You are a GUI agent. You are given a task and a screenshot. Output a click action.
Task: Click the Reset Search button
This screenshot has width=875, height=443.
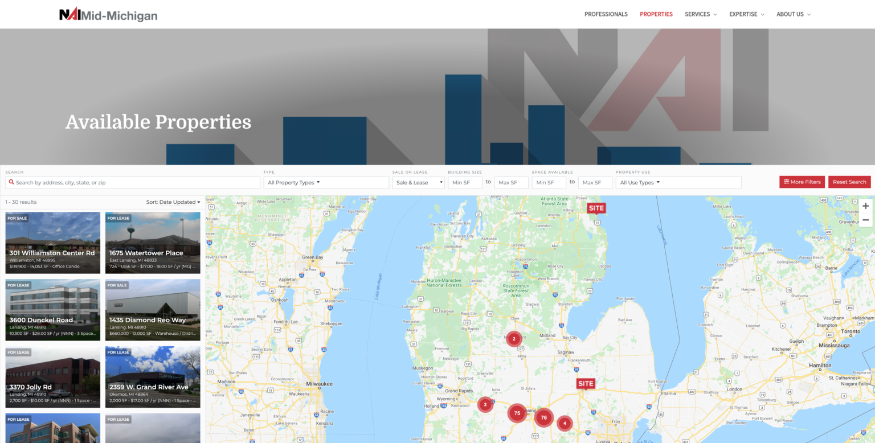849,182
